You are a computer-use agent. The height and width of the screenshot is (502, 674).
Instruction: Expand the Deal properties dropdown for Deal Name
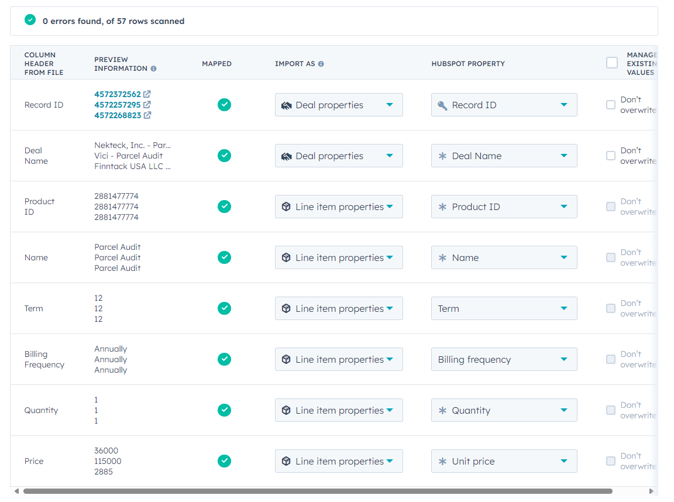tap(338, 156)
